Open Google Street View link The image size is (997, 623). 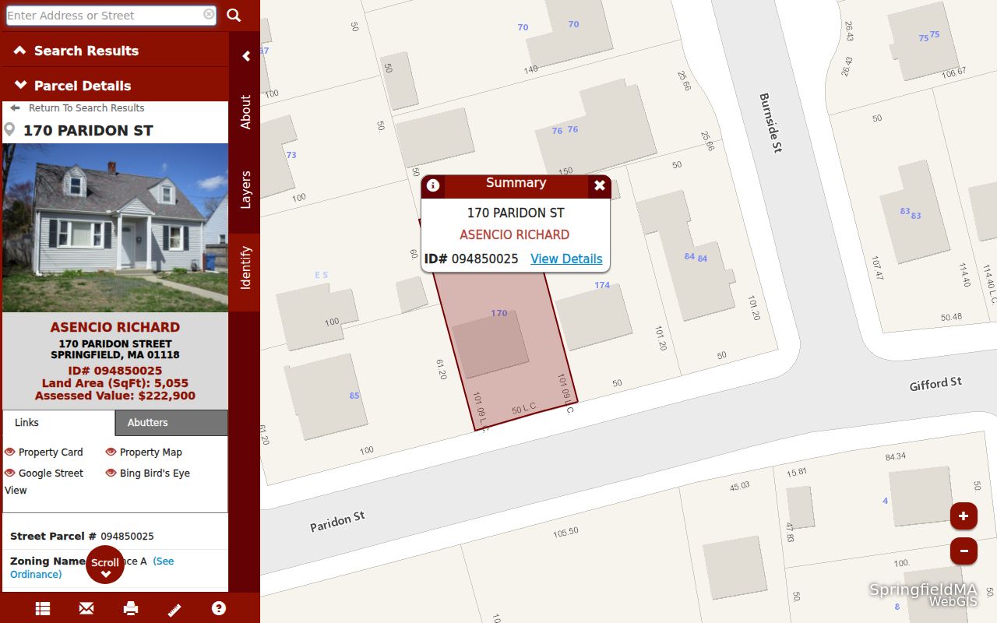pos(44,481)
